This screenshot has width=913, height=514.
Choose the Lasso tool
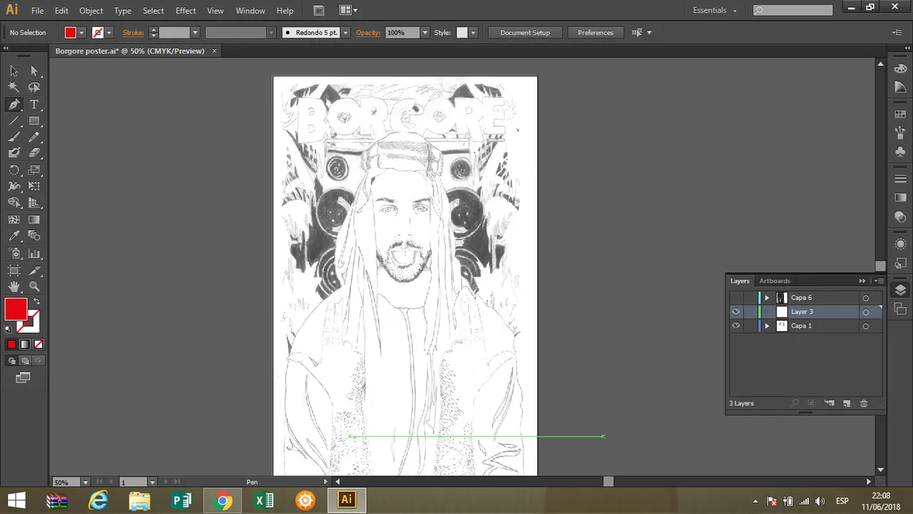pyautogui.click(x=34, y=87)
